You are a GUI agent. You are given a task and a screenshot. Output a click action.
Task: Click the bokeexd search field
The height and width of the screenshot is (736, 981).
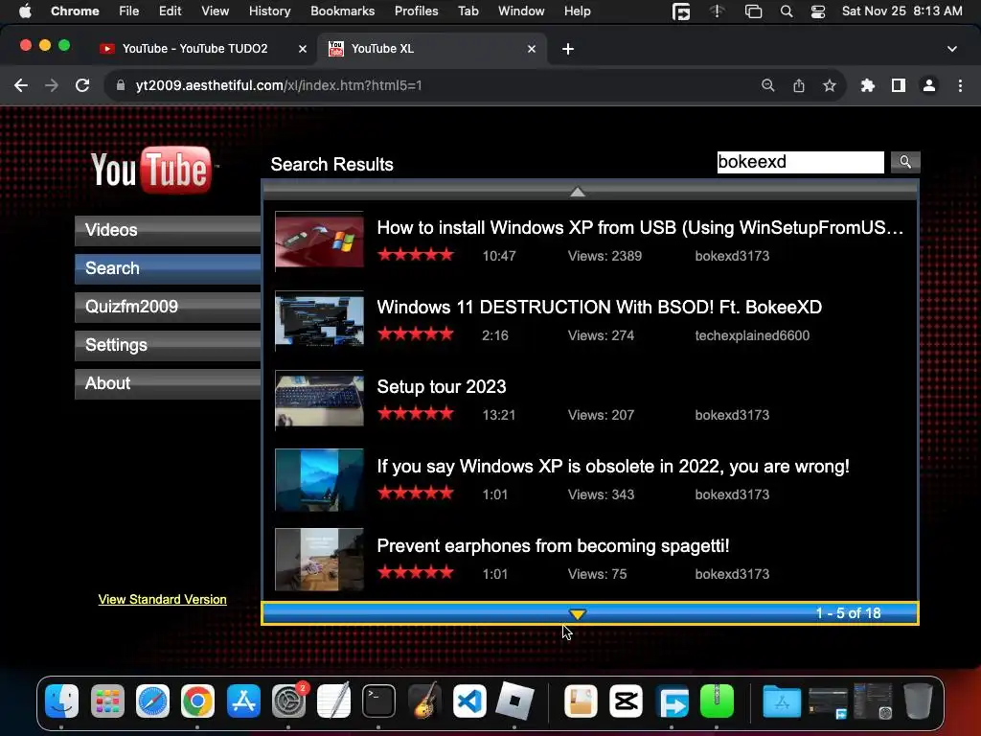(x=800, y=162)
